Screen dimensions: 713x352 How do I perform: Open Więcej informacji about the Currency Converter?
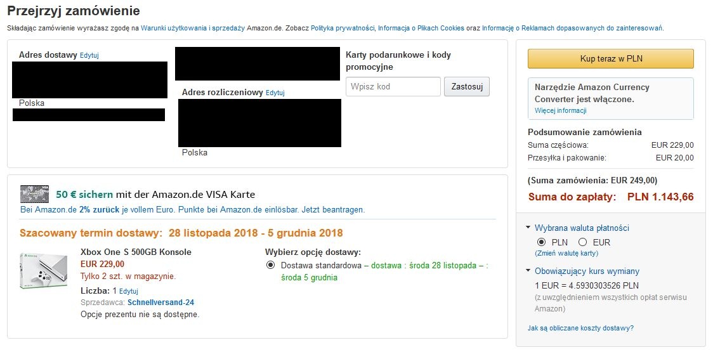[561, 110]
